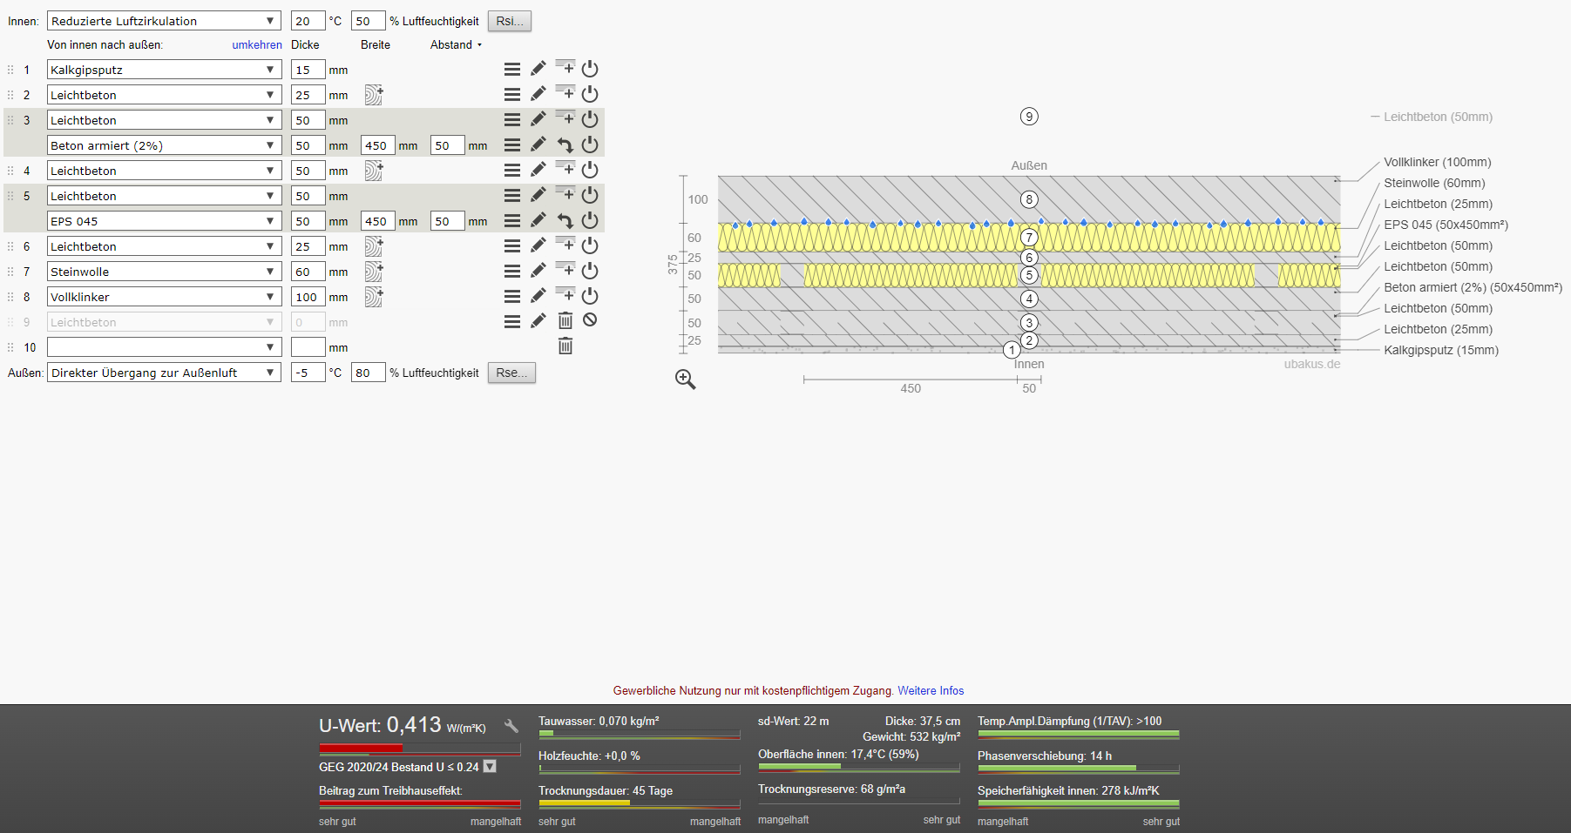Delete empty layer 10 with trash icon
1571x833 pixels.
(x=565, y=346)
